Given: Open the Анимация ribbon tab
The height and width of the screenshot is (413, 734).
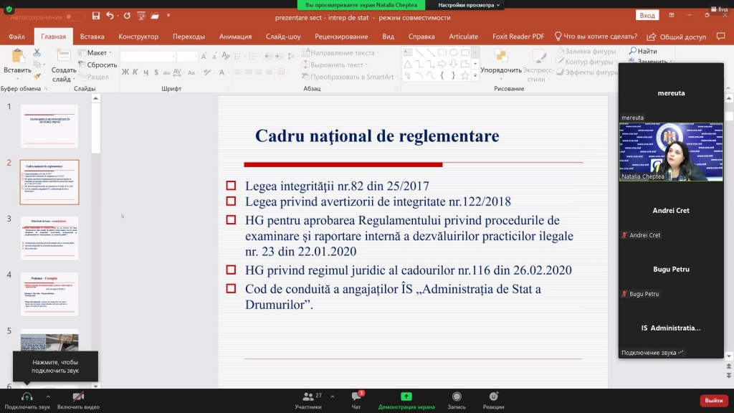Looking at the screenshot, I should click(x=235, y=37).
